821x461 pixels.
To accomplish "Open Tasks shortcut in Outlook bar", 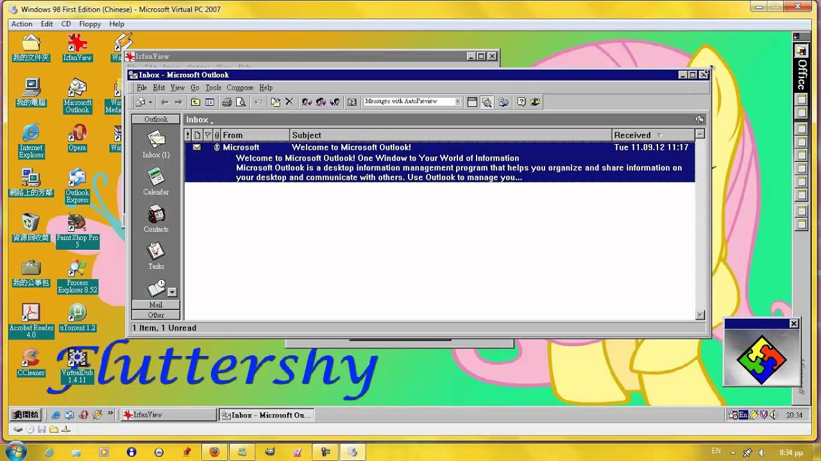I will (156, 255).
